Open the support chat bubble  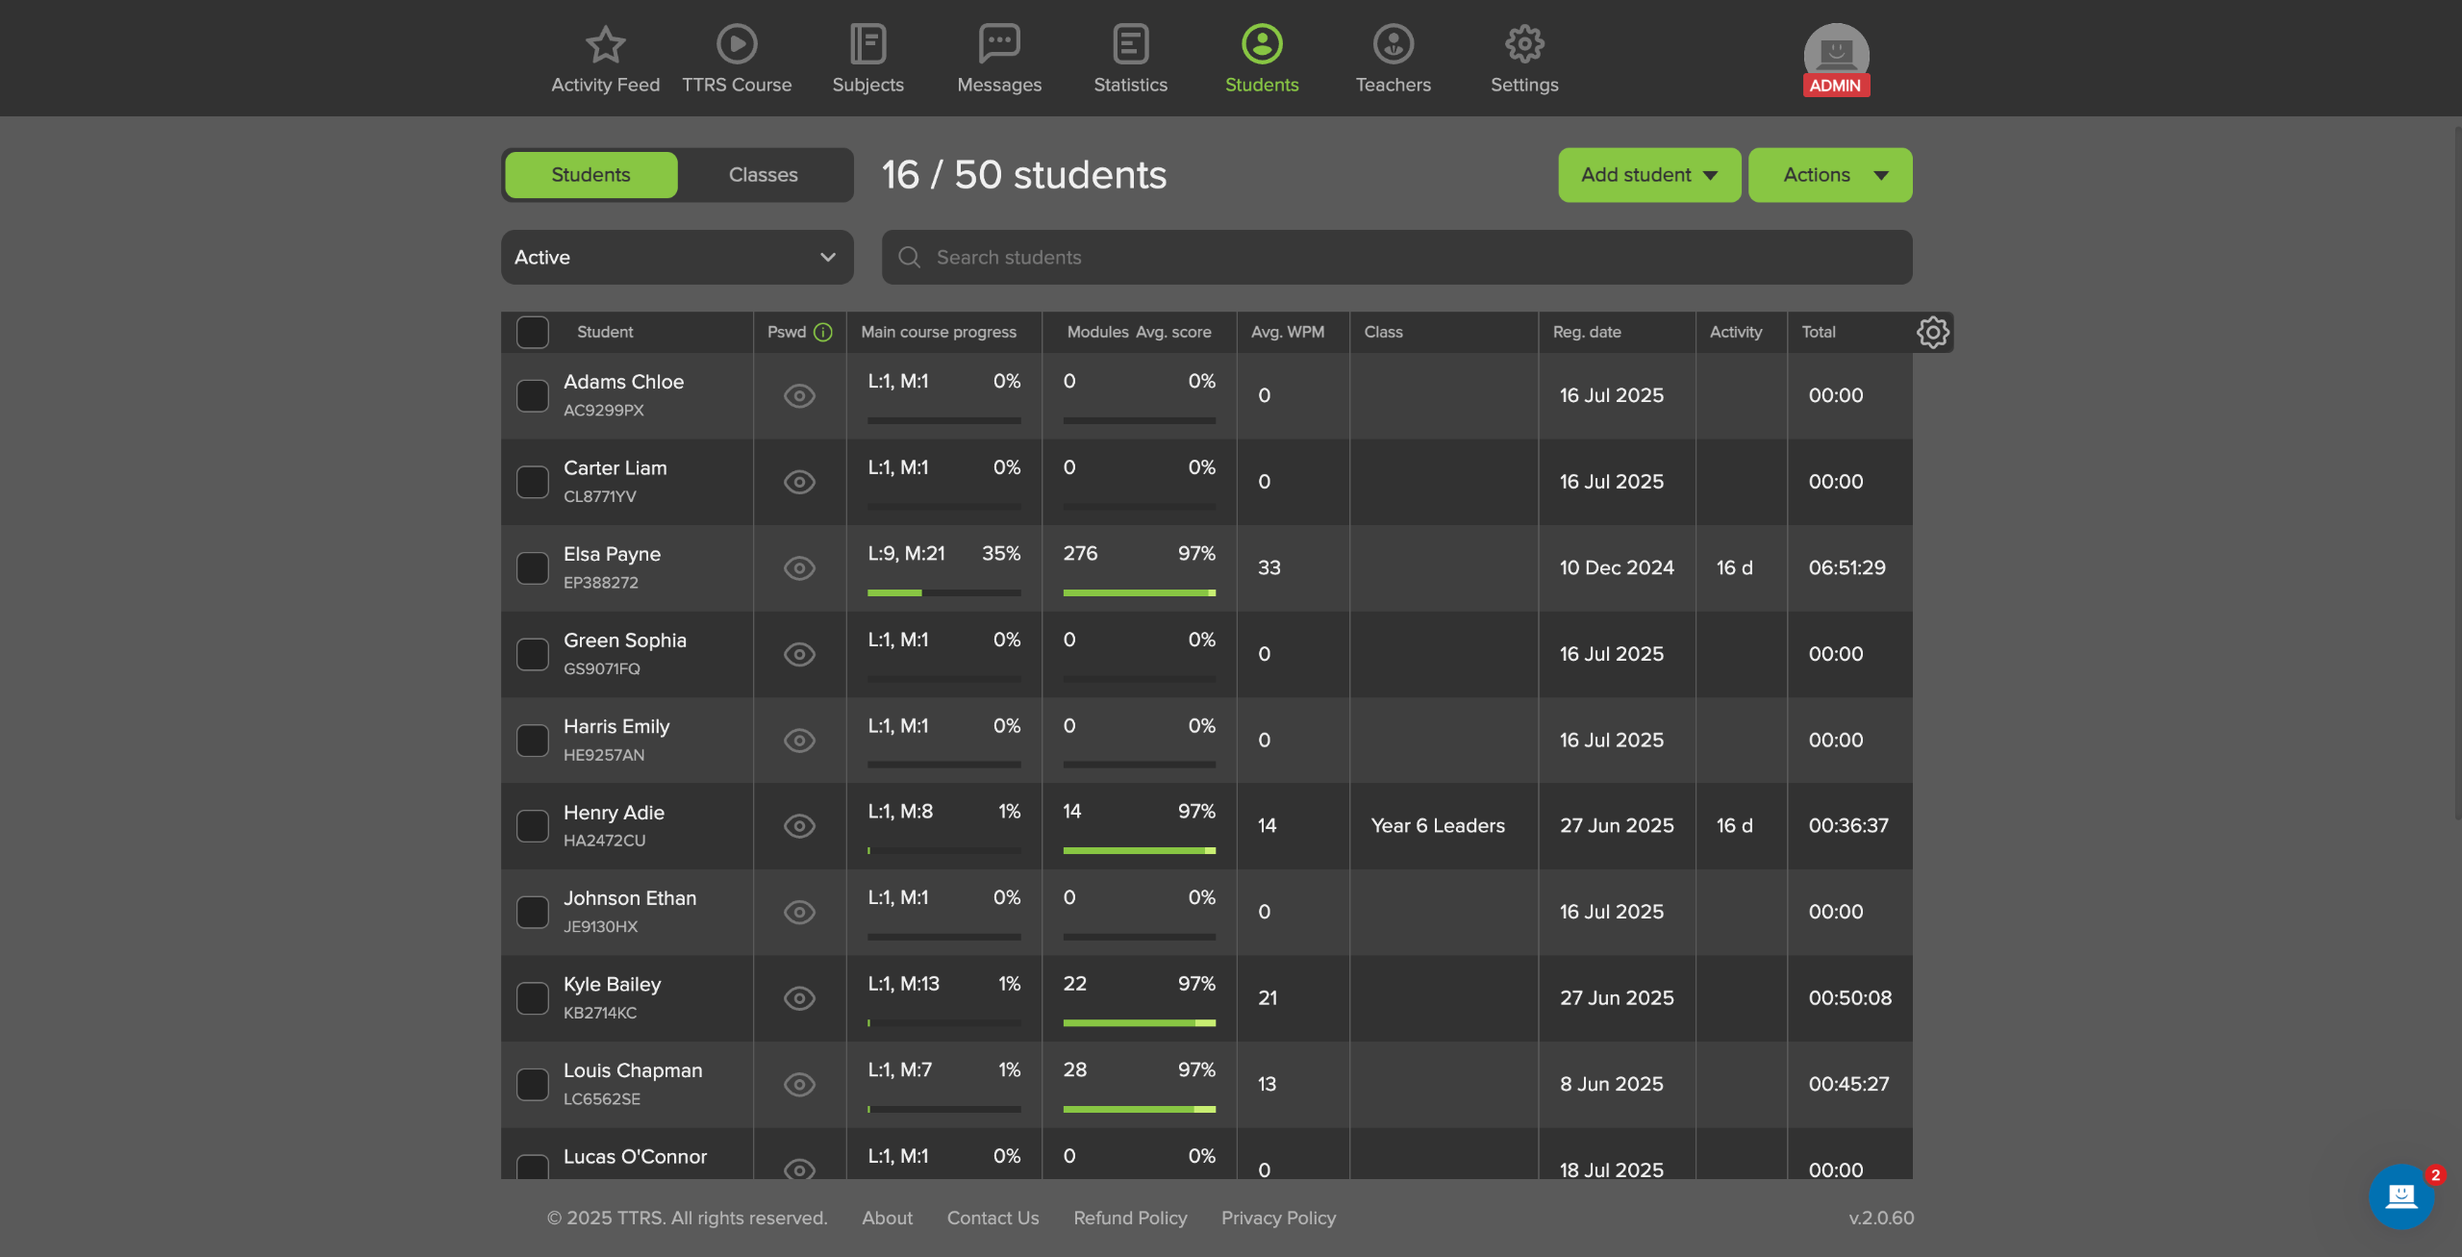coord(2401,1195)
